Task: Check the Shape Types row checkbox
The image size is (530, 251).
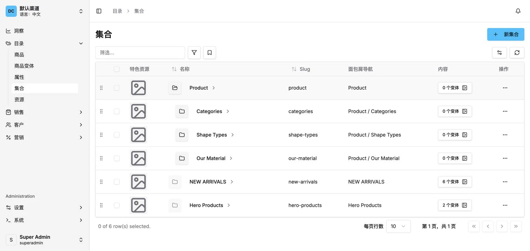Action: tap(117, 135)
